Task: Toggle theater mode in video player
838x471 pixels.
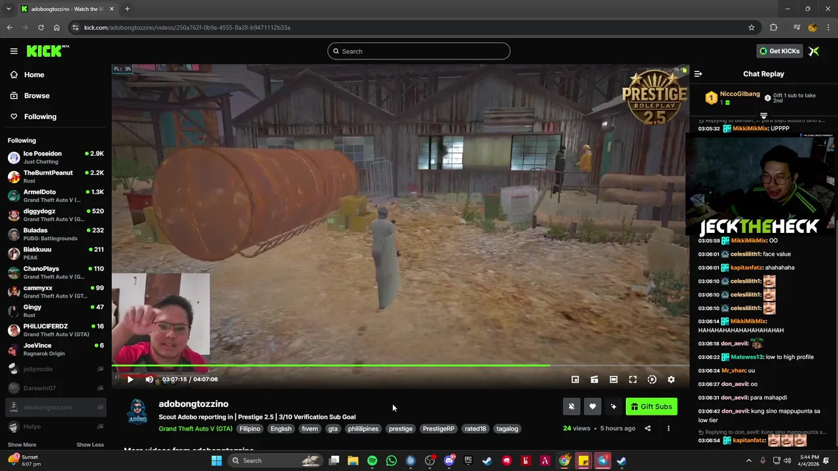Action: pos(613,379)
